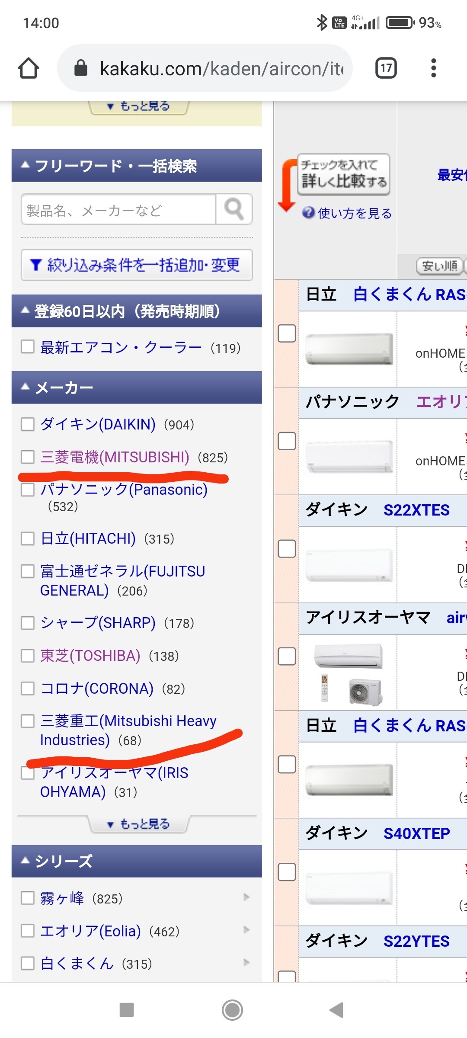This screenshot has width=467, height=1038.
Task: Check the 霧ヶ峰 series checkbox
Action: point(28,898)
